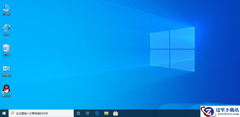Click the magnifier icon in search box
This screenshot has width=240, height=117.
(12, 113)
